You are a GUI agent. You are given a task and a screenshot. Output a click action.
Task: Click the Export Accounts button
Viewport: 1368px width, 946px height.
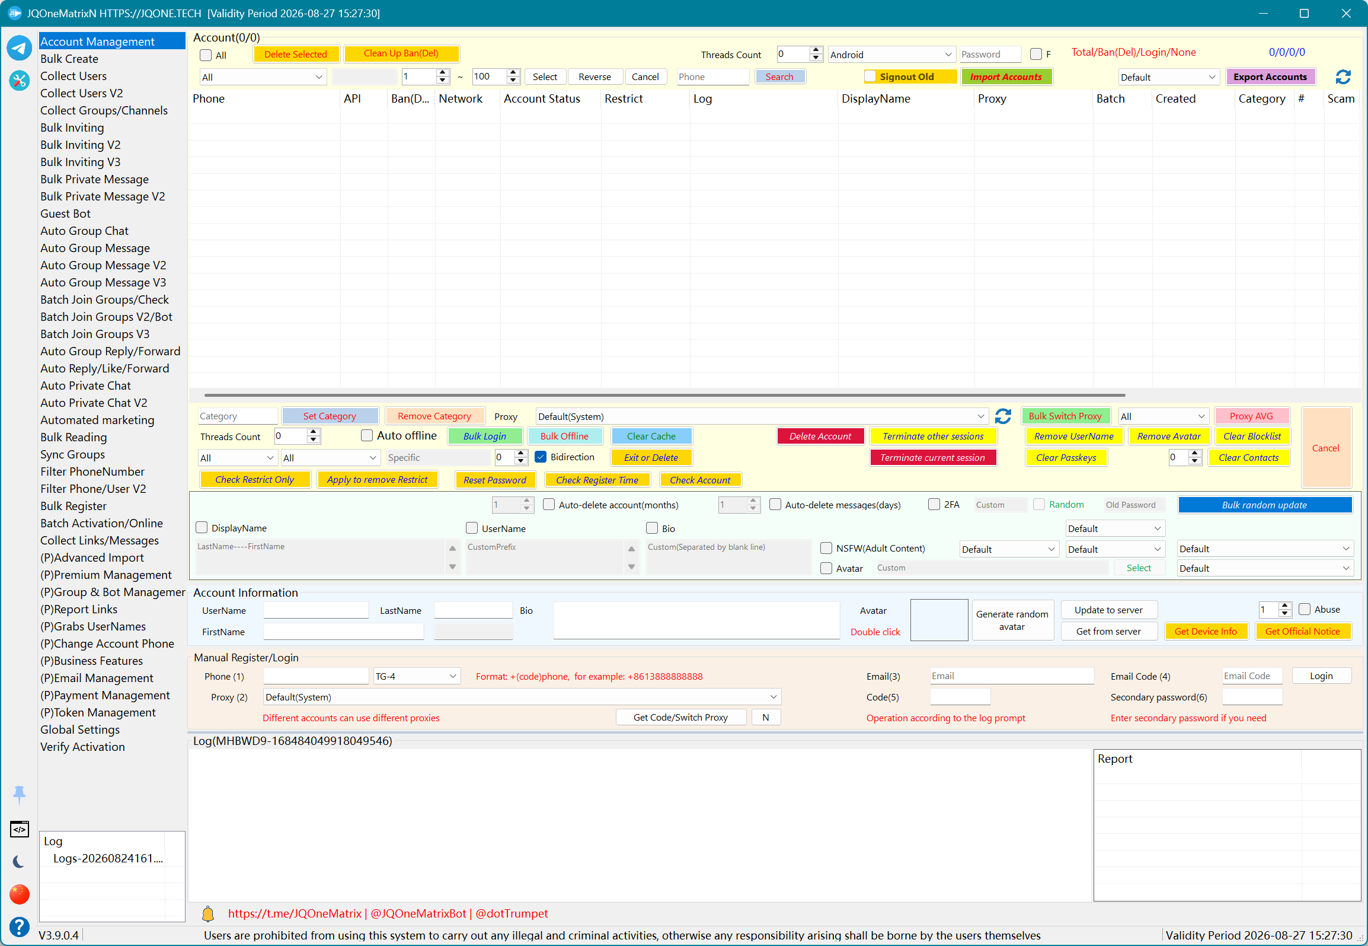1270,77
